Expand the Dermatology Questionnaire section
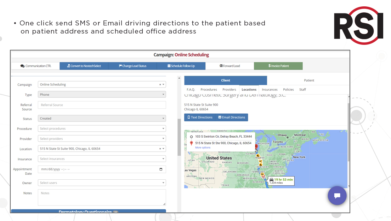This screenshot has width=391, height=221. pos(89,211)
